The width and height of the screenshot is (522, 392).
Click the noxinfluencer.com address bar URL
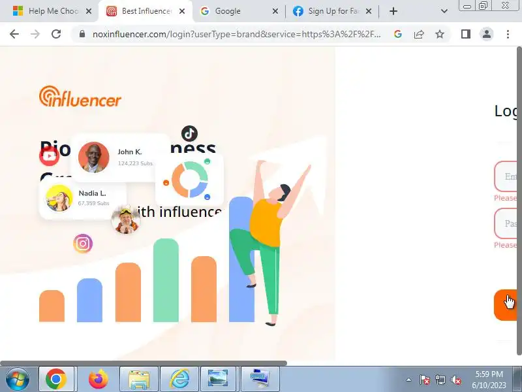click(x=236, y=34)
